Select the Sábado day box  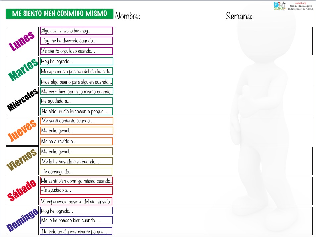pos(23,191)
